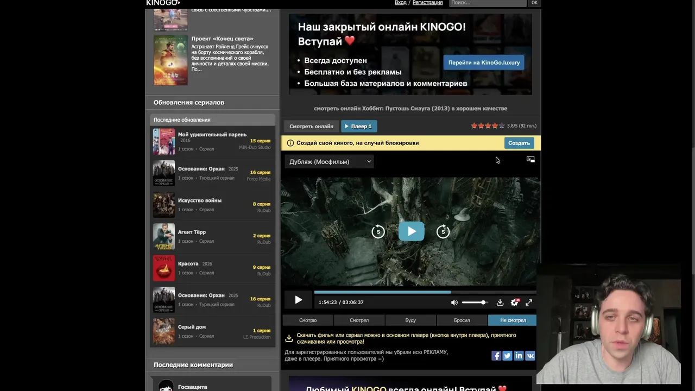Focus the Поиск search field

click(488, 3)
